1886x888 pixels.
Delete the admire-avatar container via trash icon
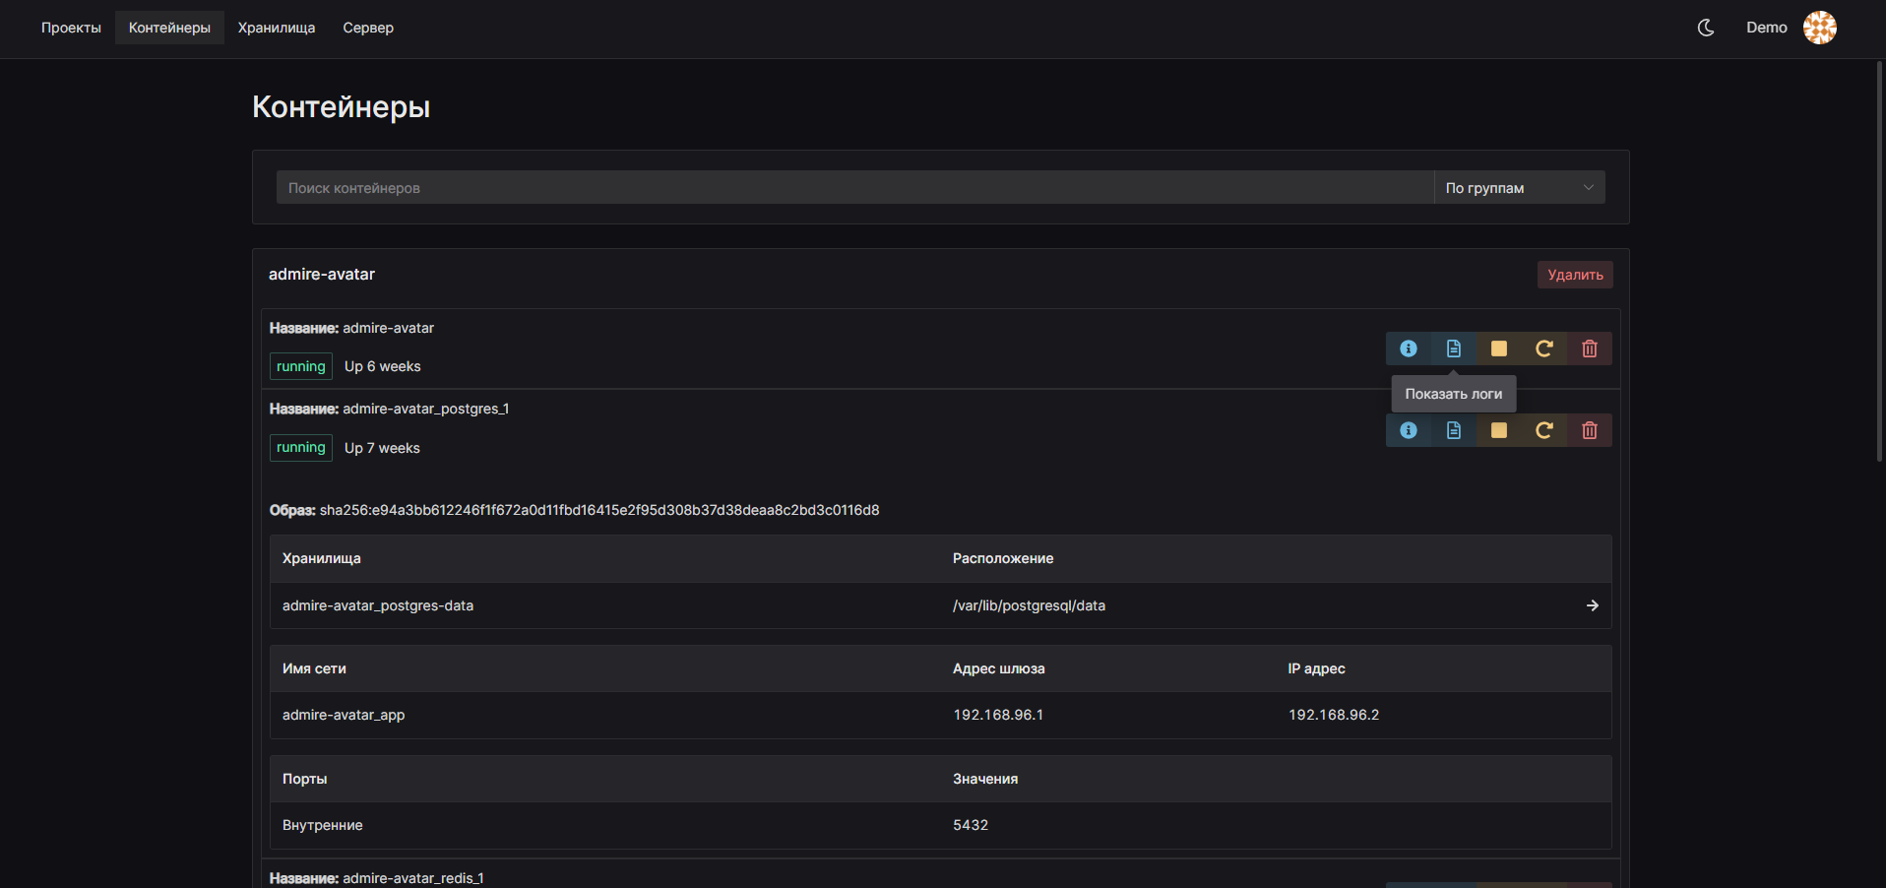pyautogui.click(x=1590, y=349)
